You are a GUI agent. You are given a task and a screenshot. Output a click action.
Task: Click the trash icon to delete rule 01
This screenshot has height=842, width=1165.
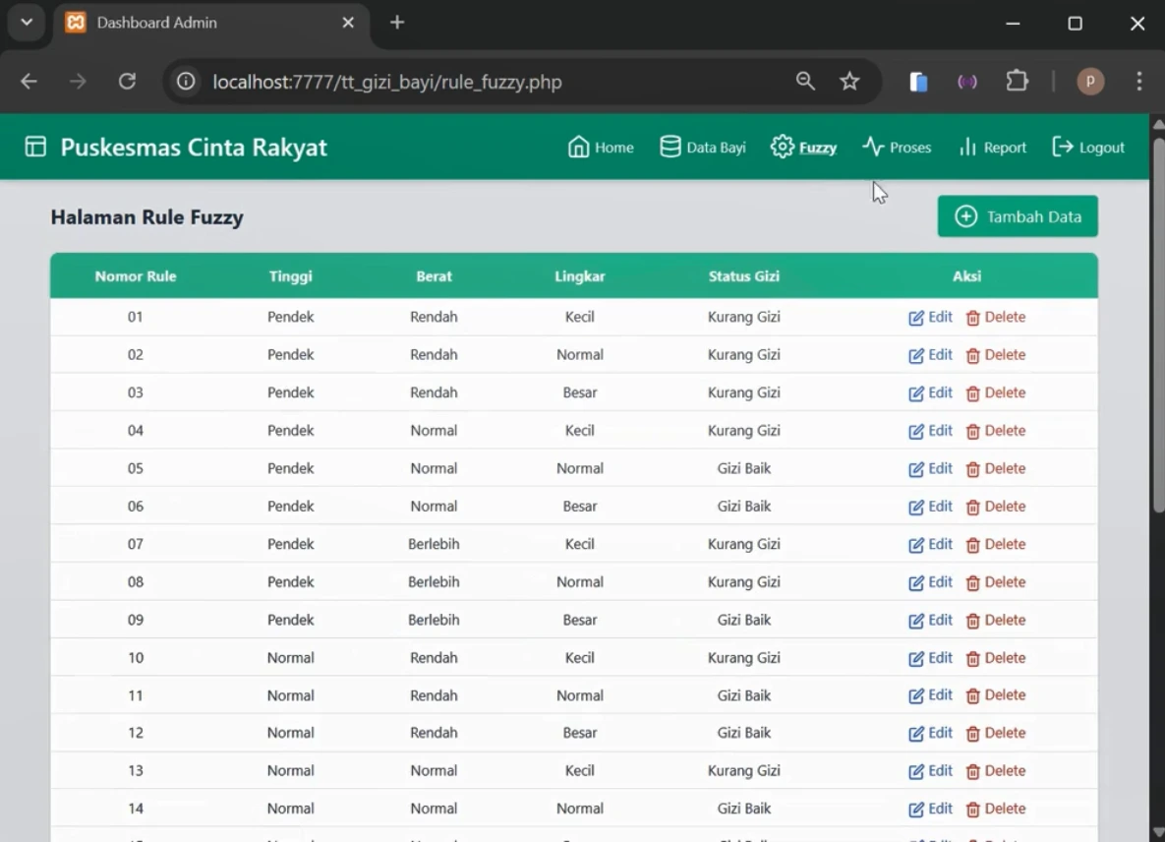(971, 317)
